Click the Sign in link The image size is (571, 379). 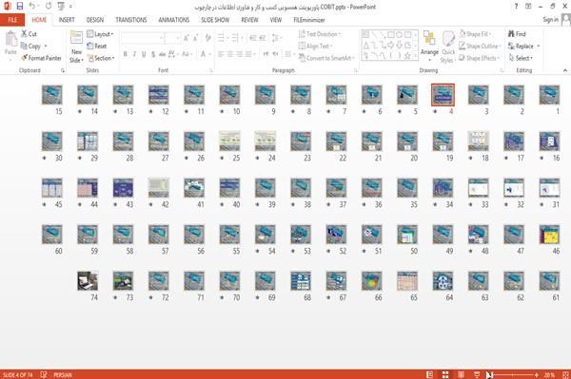click(550, 20)
